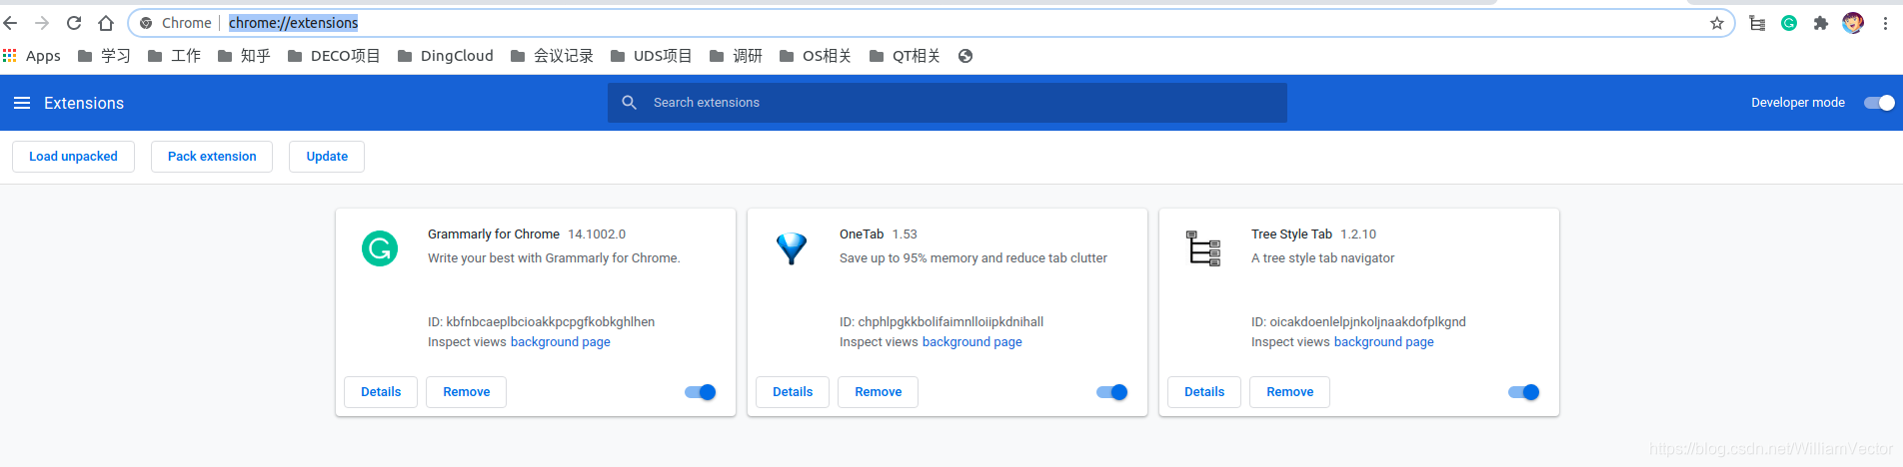Open the UDS项目 bookmark folder
The width and height of the screenshot is (1903, 467).
point(651,56)
